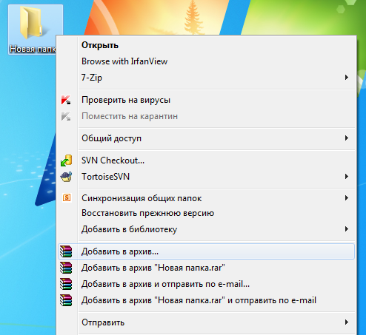Click the orange Синхронизация общих папок icon
The height and width of the screenshot is (335, 366).
click(x=67, y=197)
